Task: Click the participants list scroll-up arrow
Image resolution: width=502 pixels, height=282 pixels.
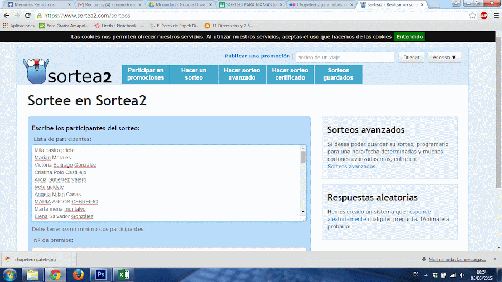Action: 303,148
